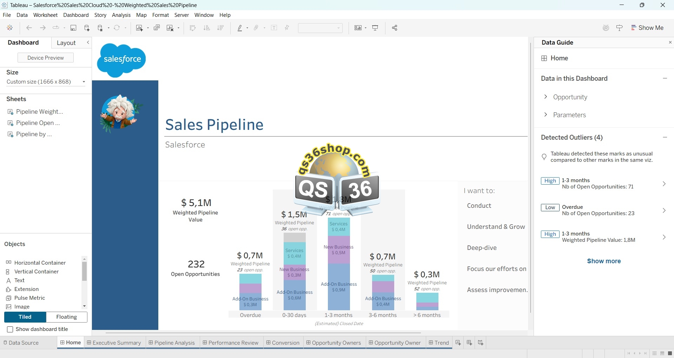Select Tiled object layout mode
The width and height of the screenshot is (674, 358).
[x=25, y=317]
